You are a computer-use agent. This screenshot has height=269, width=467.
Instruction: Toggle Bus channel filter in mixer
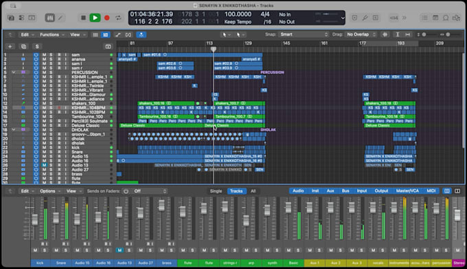[345, 191]
